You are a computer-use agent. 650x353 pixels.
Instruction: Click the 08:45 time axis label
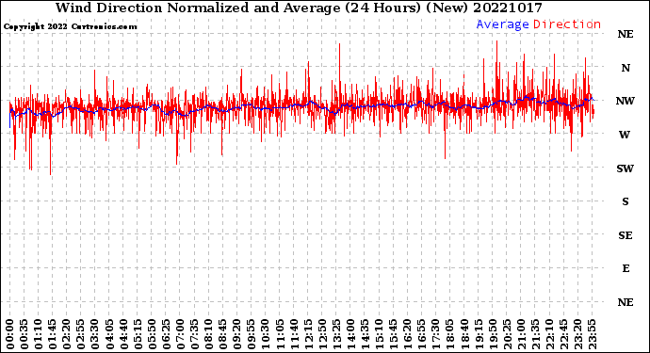coord(223,334)
